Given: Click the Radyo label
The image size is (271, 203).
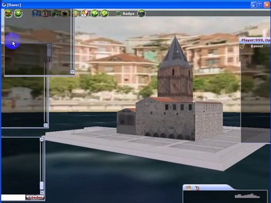Looking at the screenshot, I should point(128,14).
